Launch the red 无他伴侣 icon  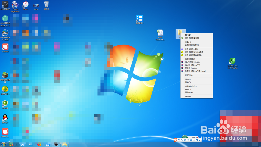(x=5, y=48)
